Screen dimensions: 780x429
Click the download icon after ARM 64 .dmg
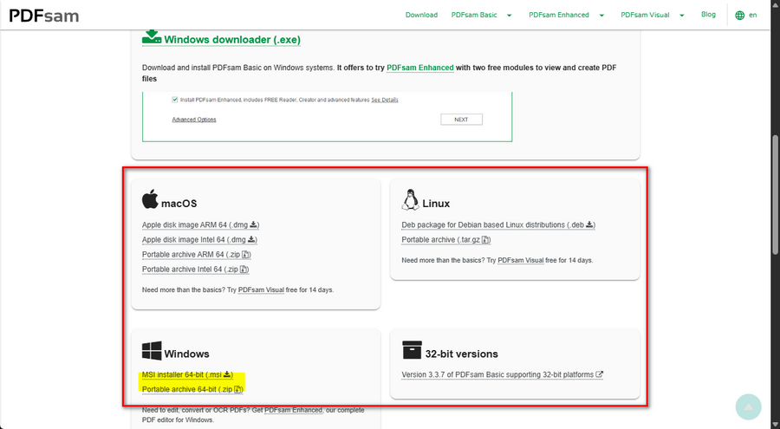click(253, 224)
